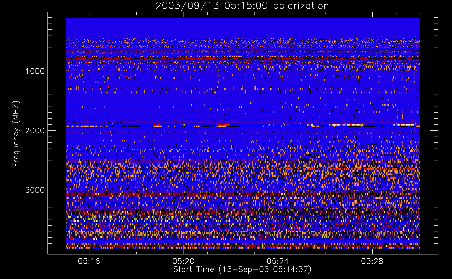
Task: Click the 05:20 time tick label
Action: coord(184,261)
